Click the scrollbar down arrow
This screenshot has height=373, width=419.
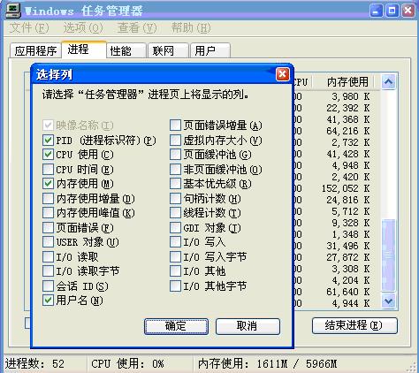[388, 301]
